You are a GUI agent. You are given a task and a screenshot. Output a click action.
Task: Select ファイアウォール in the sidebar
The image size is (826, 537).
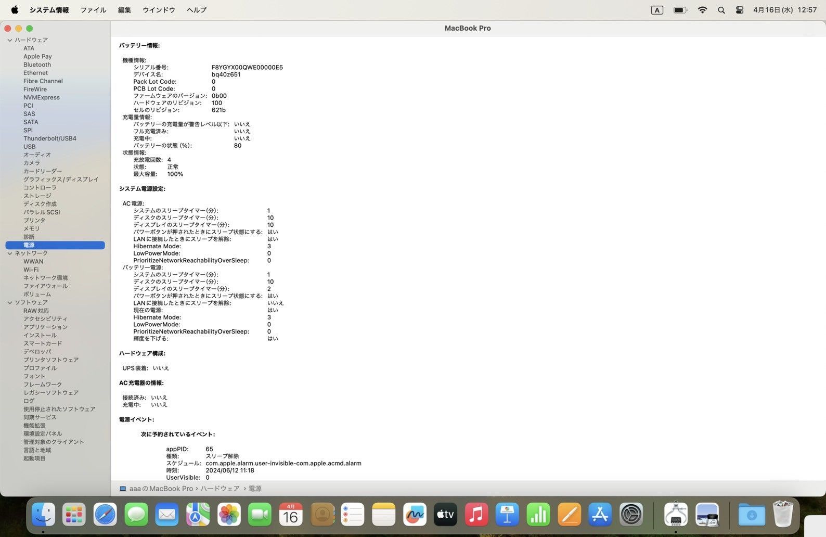pos(45,286)
